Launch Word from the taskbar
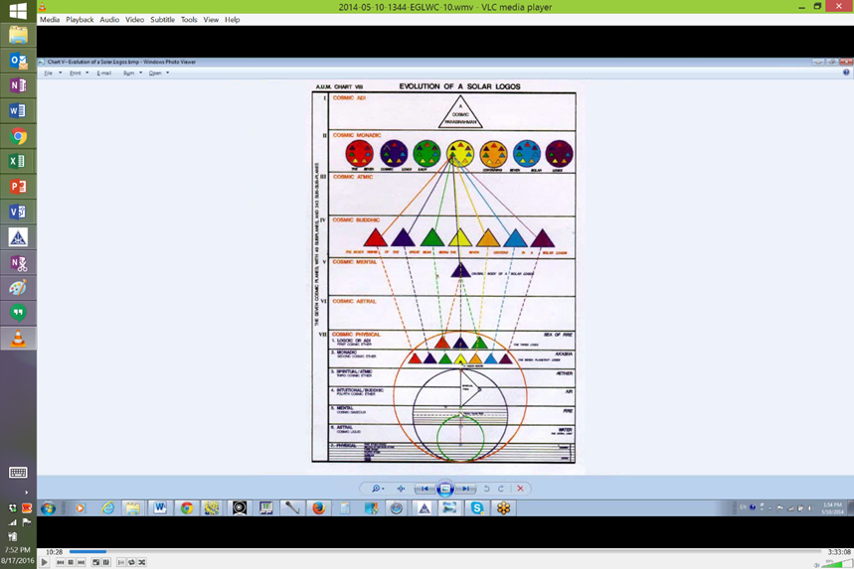This screenshot has height=569, width=854. [x=18, y=111]
